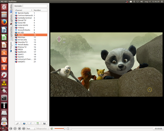This screenshot has width=164, height=131.
Task: Select Sport1 channel
Action: coord(31,54)
